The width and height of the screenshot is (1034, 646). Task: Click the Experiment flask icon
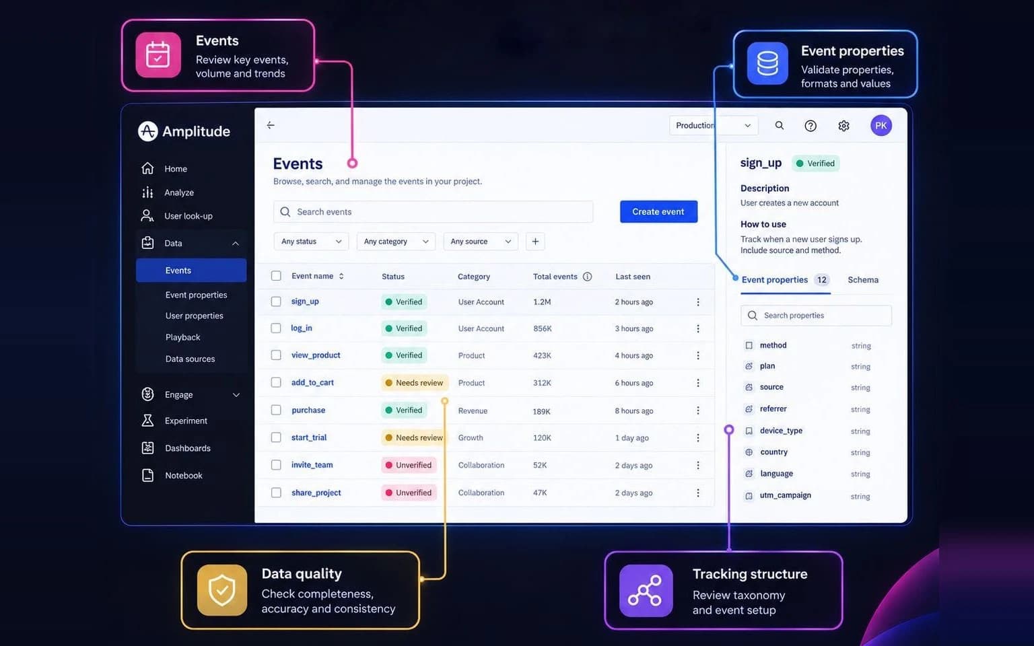point(147,421)
